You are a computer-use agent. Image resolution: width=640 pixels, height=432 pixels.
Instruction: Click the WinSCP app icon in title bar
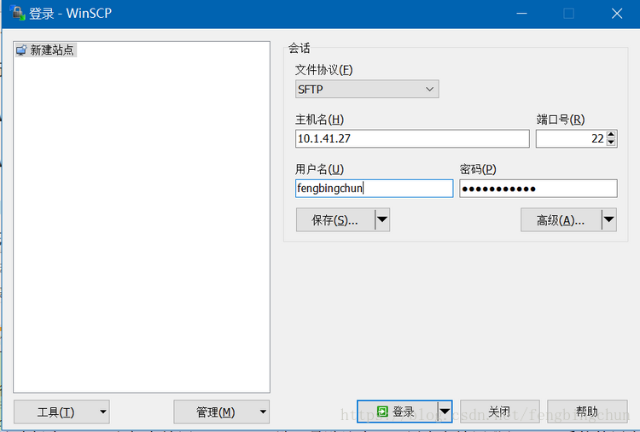pos(17,13)
